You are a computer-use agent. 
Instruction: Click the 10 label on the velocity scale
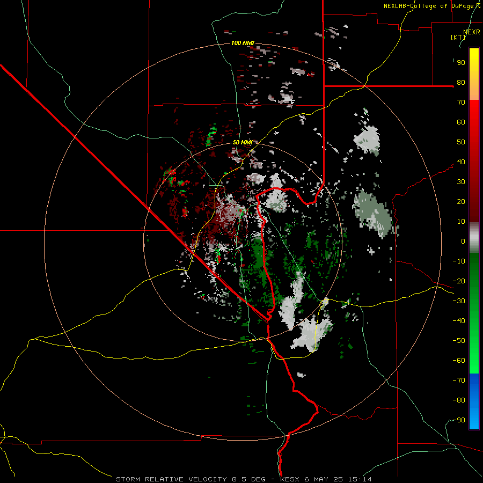[x=461, y=222]
